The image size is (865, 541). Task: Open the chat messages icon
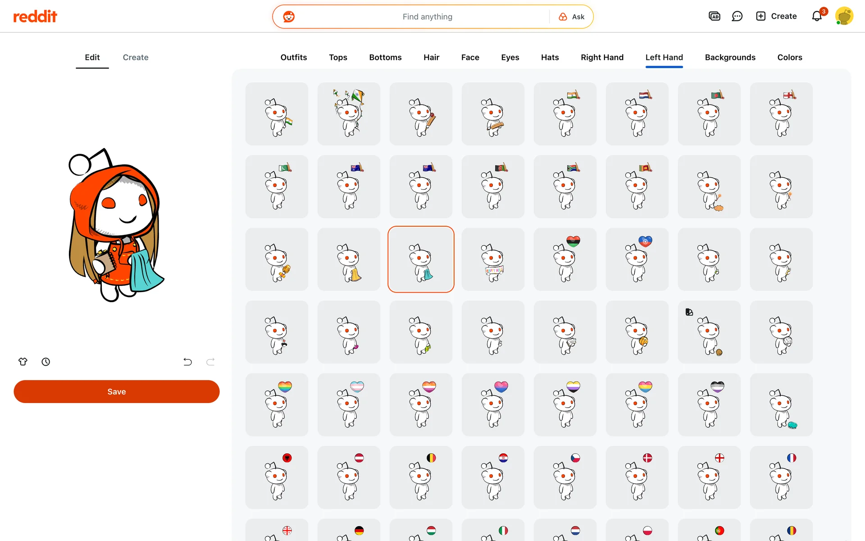(x=737, y=16)
